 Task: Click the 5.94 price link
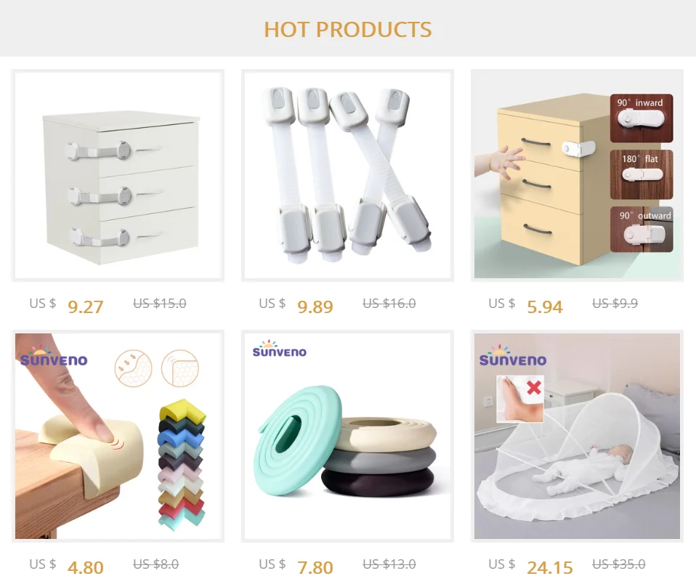tap(545, 307)
